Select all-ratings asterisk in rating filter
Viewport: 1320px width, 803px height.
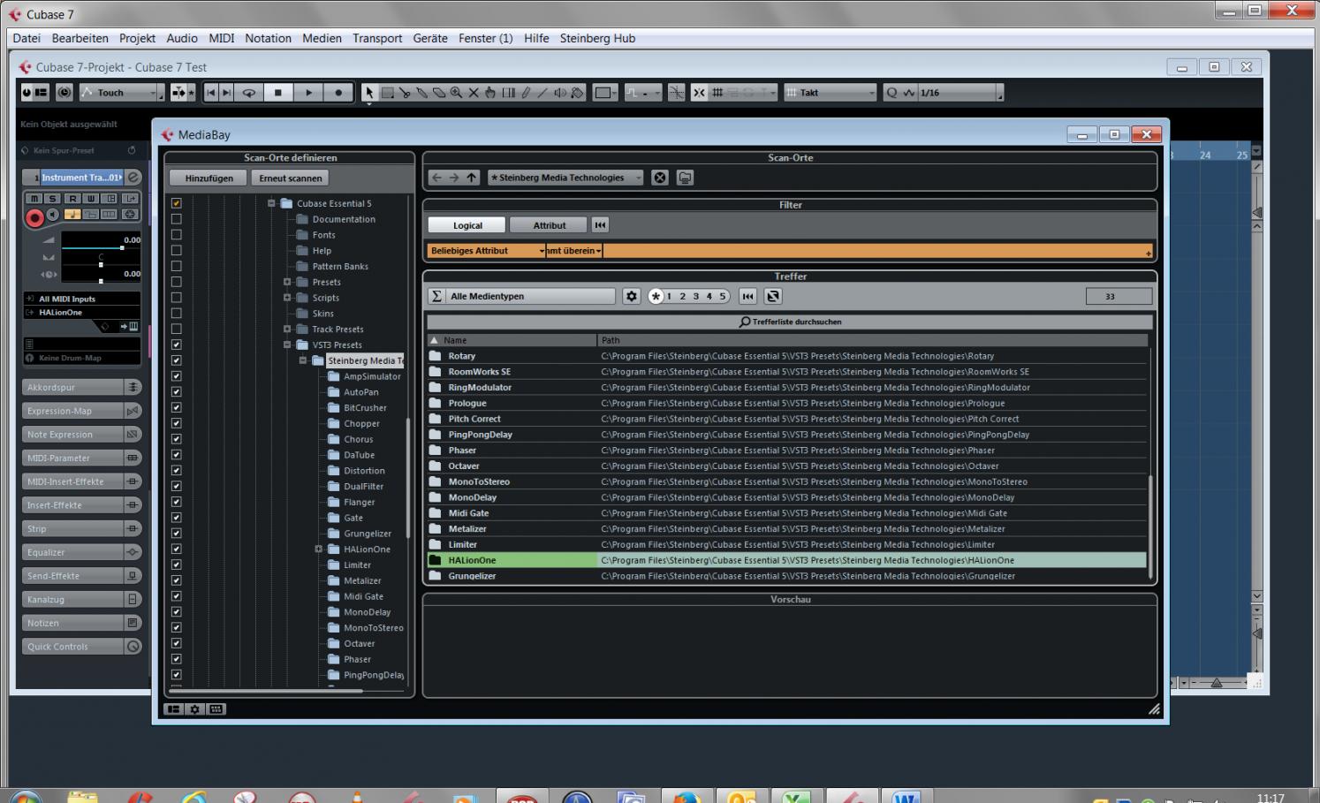point(656,296)
